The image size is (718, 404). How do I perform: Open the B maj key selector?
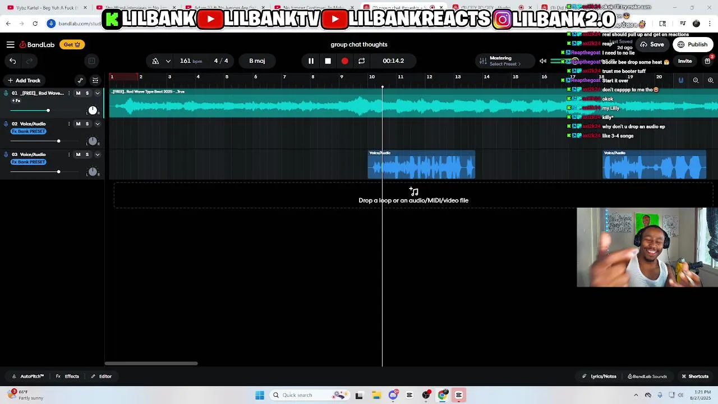(x=257, y=61)
